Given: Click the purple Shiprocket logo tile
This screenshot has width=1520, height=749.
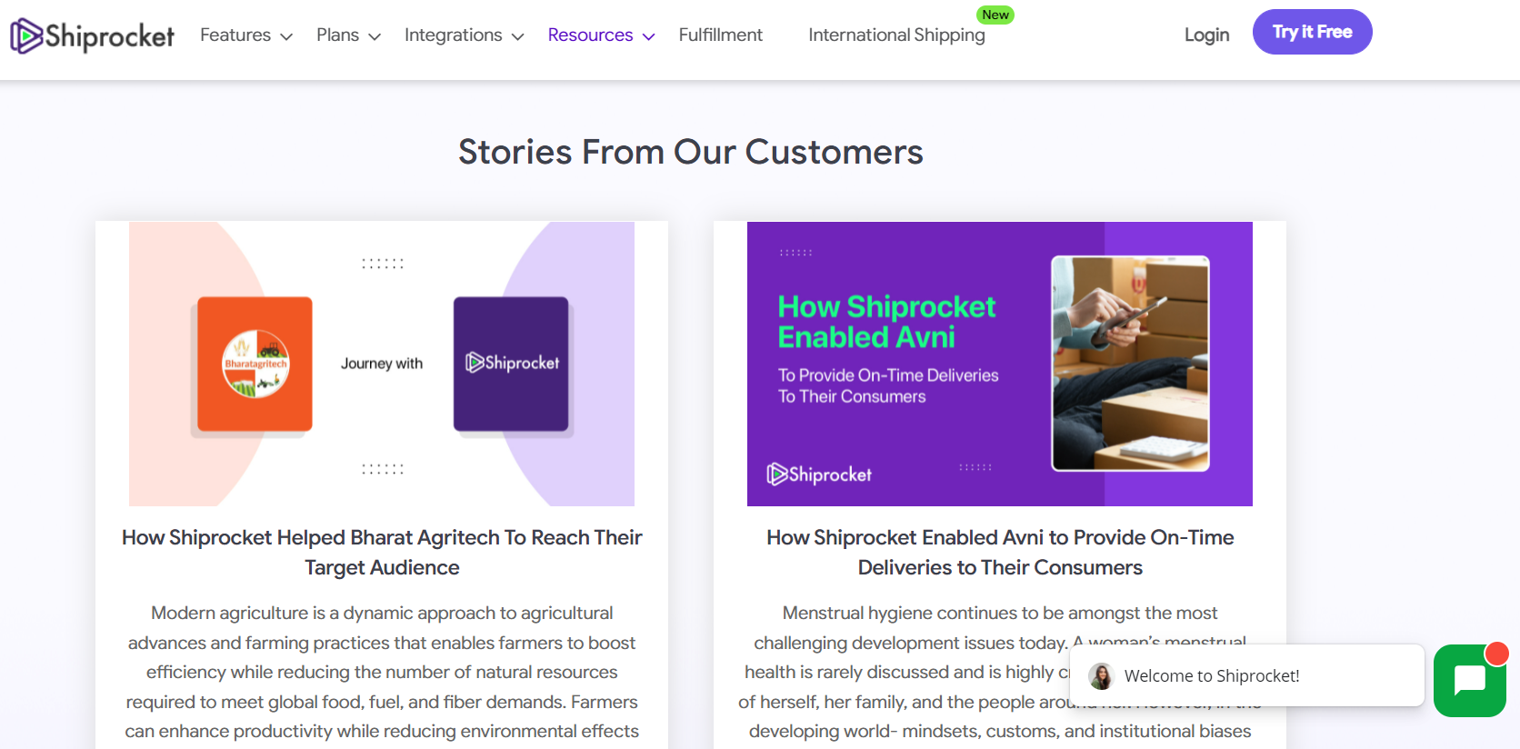Looking at the screenshot, I should click(511, 364).
